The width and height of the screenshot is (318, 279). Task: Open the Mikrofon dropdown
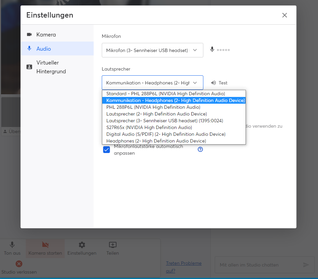(152, 50)
